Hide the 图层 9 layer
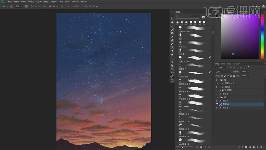The width and height of the screenshot is (266, 150). pyautogui.click(x=217, y=101)
